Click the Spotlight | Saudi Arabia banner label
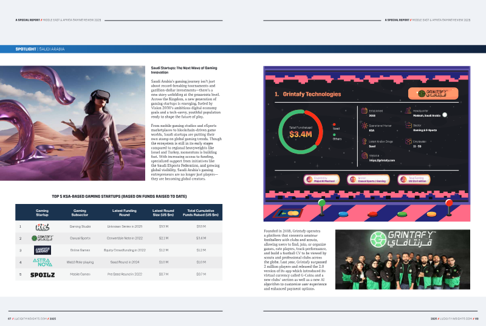The image size is (486, 326). (40, 49)
